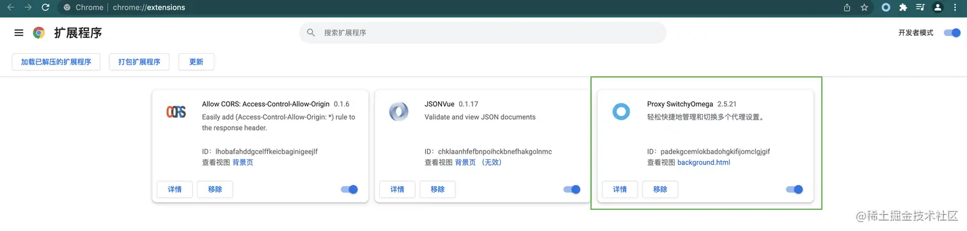Go back with the browser back arrow
The height and width of the screenshot is (231, 967).
pyautogui.click(x=11, y=8)
